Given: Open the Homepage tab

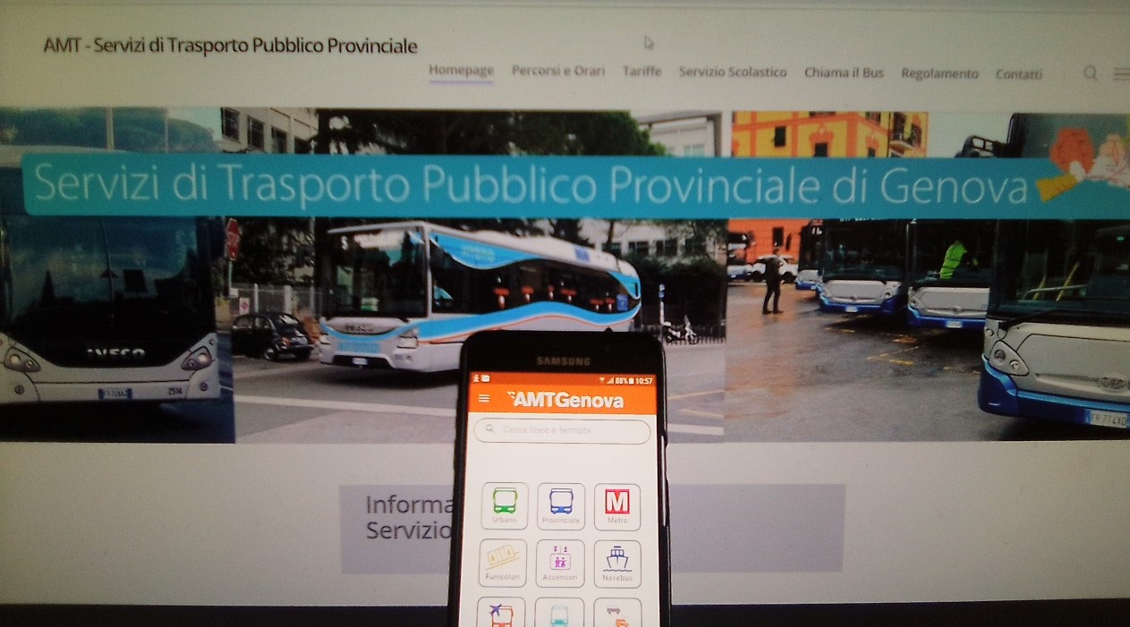Looking at the screenshot, I should click(x=461, y=70).
